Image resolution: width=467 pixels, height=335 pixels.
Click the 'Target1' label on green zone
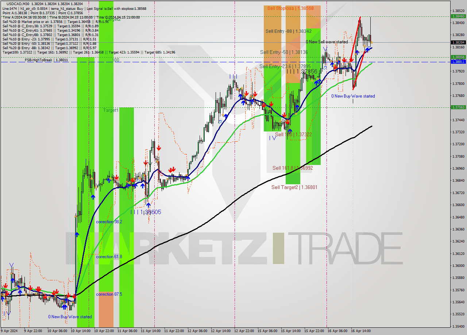[111, 110]
